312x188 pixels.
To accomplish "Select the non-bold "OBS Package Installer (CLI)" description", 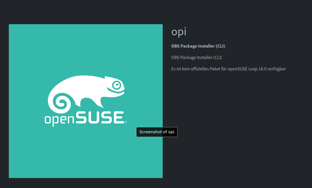I will click(x=197, y=58).
